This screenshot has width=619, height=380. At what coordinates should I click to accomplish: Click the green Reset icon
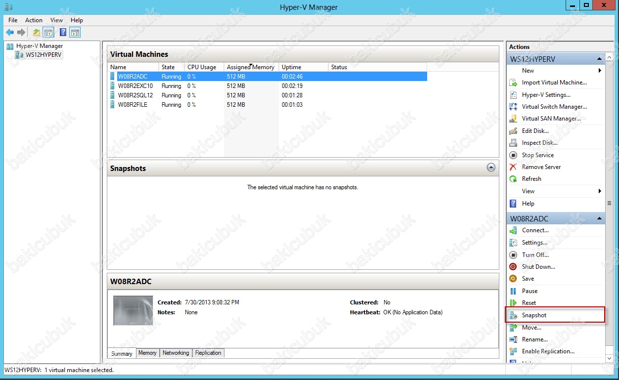[513, 303]
